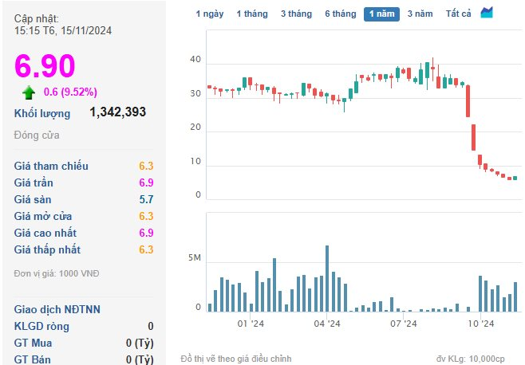Click the green up arrow price indicator

coord(29,91)
